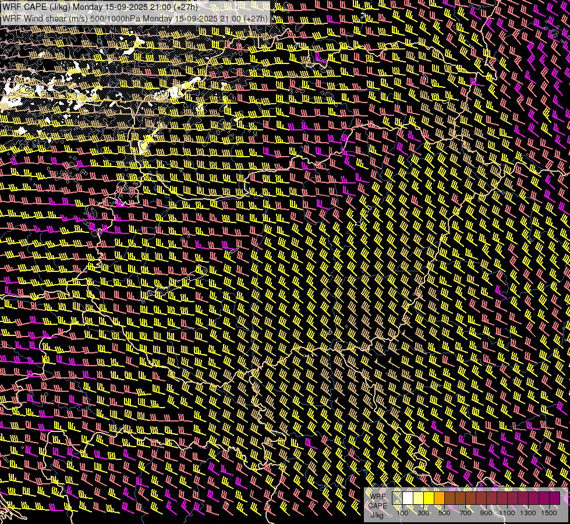Viewport: 570px width, 524px height.
Task: Click the bright yellow legend swatch
Action: pos(429,498)
